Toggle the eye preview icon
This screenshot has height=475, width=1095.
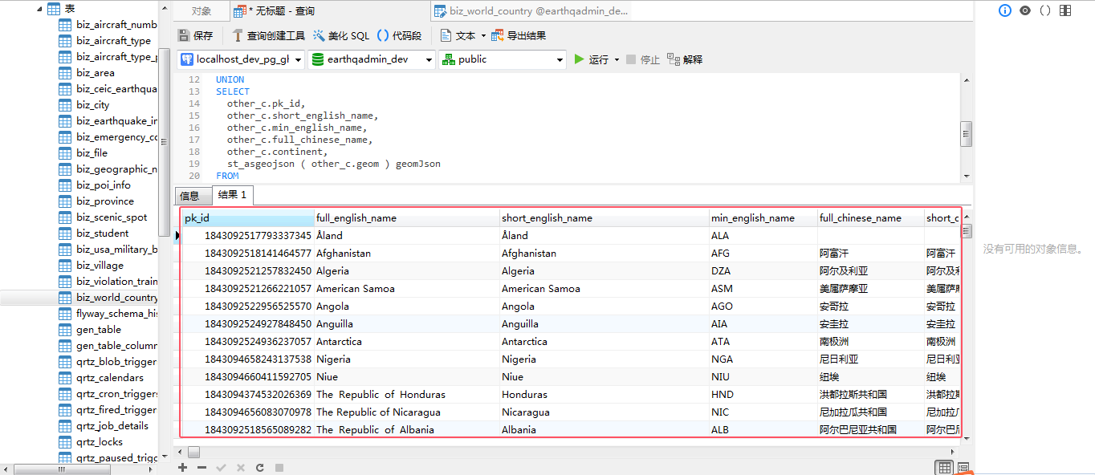pyautogui.click(x=1025, y=10)
